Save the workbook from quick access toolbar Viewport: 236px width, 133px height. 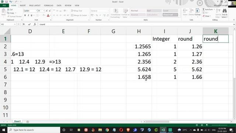7,1
